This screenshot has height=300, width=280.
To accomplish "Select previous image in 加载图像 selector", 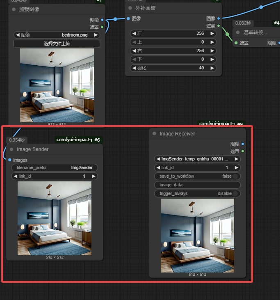I will (18, 35).
